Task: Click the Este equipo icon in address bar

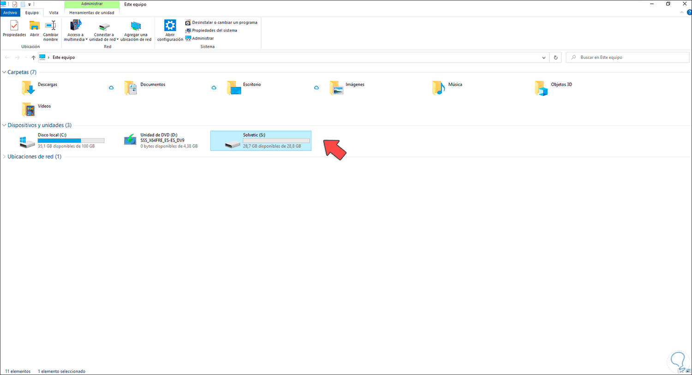Action: [42, 58]
